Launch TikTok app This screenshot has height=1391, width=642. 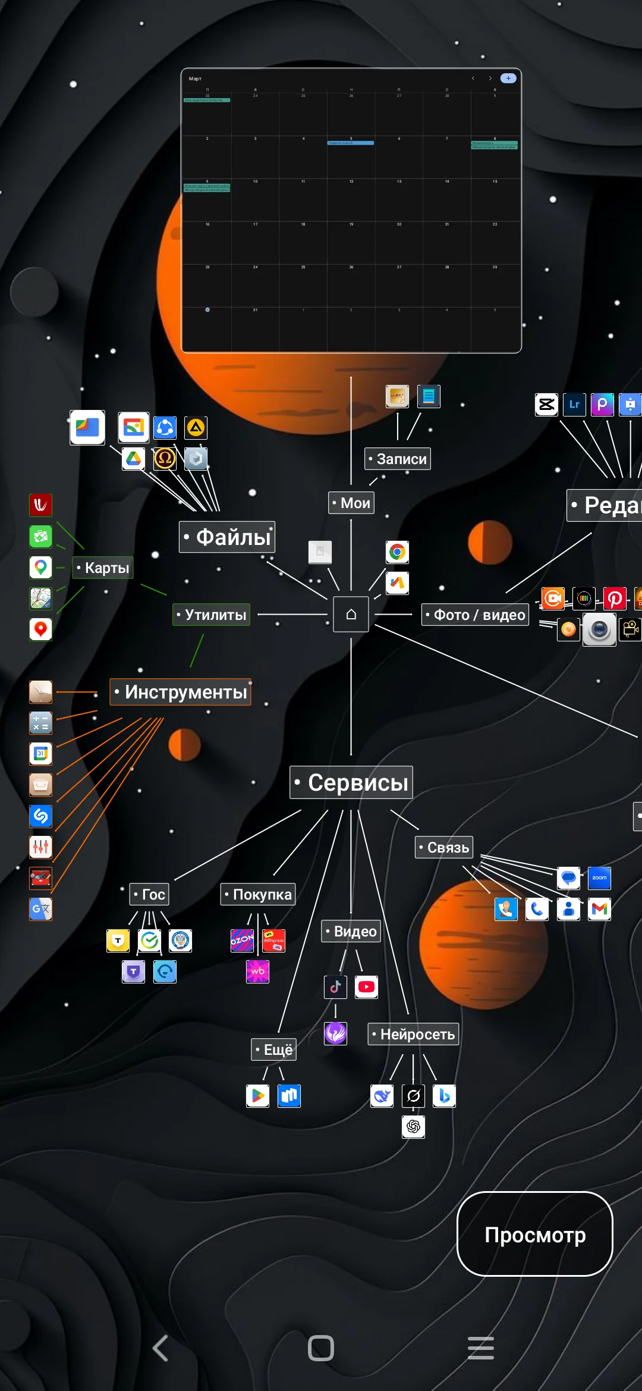coord(335,987)
